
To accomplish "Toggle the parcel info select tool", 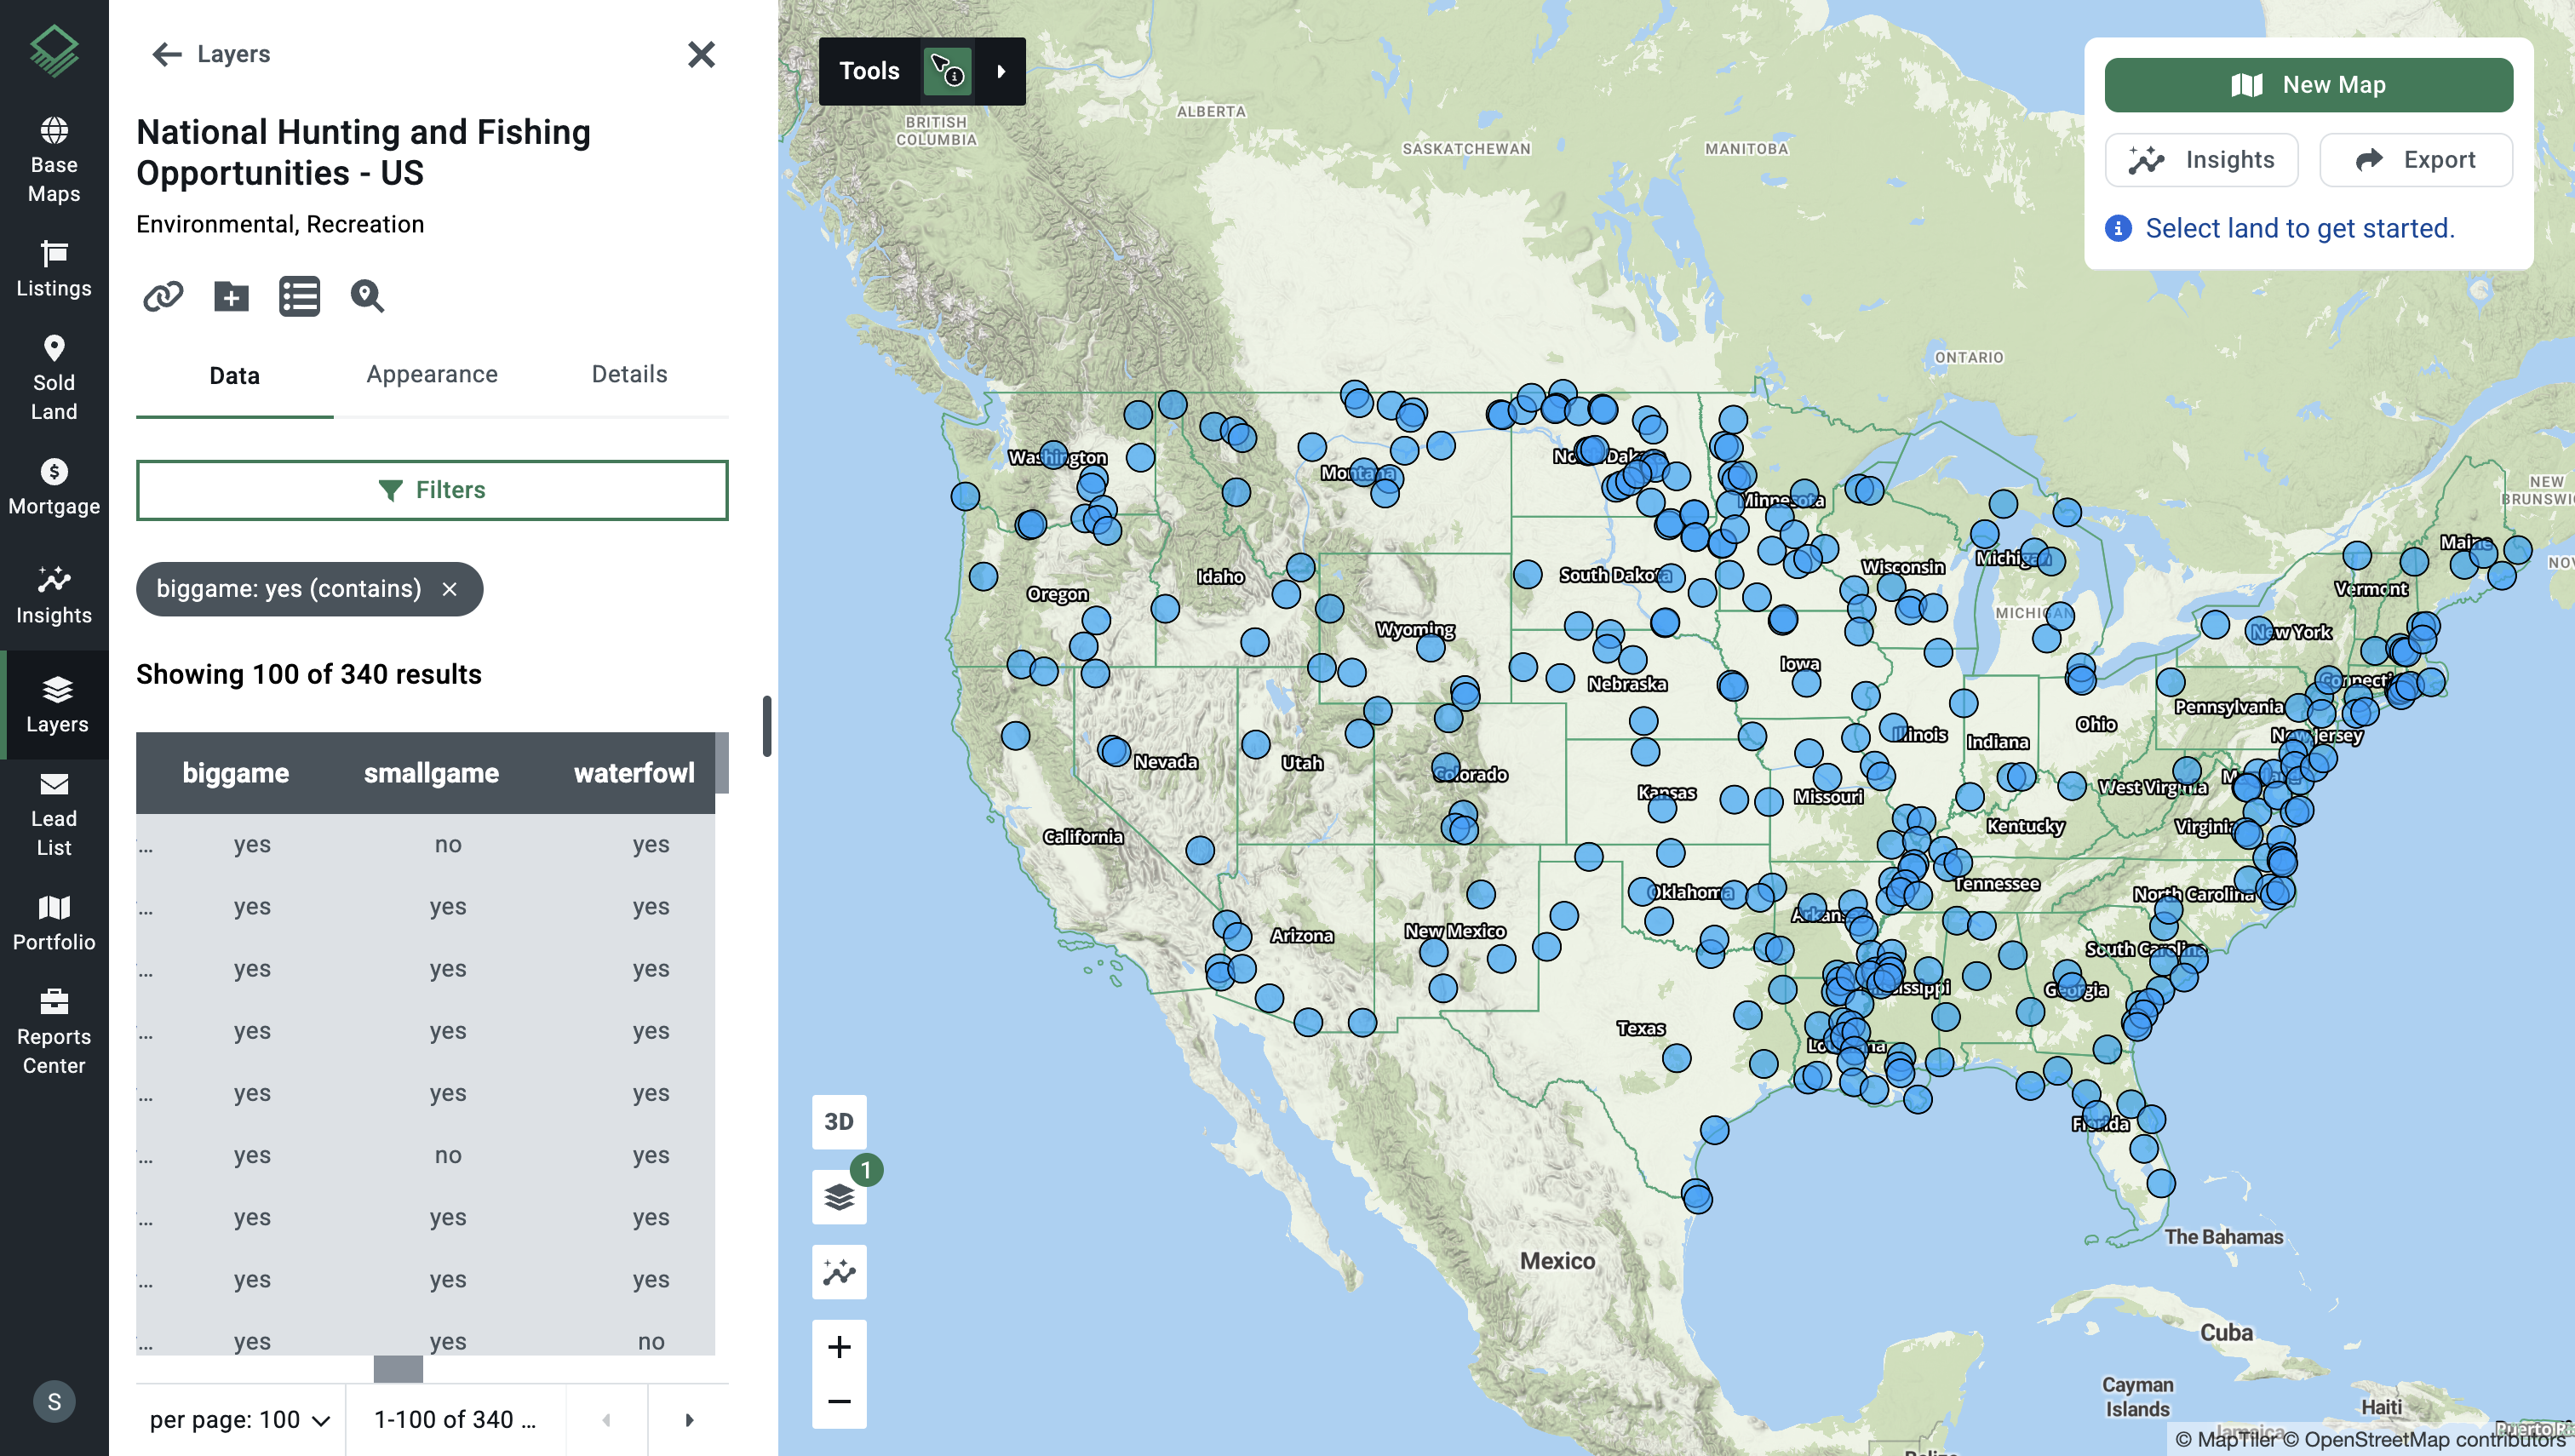I will [947, 71].
